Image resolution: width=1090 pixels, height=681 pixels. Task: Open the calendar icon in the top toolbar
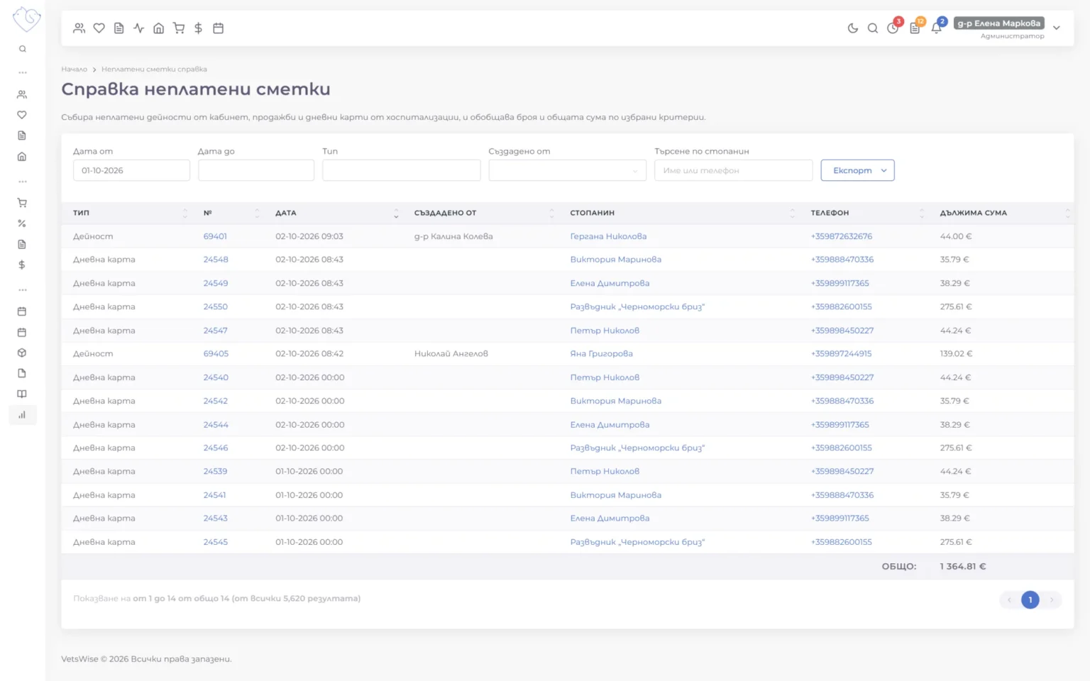219,28
